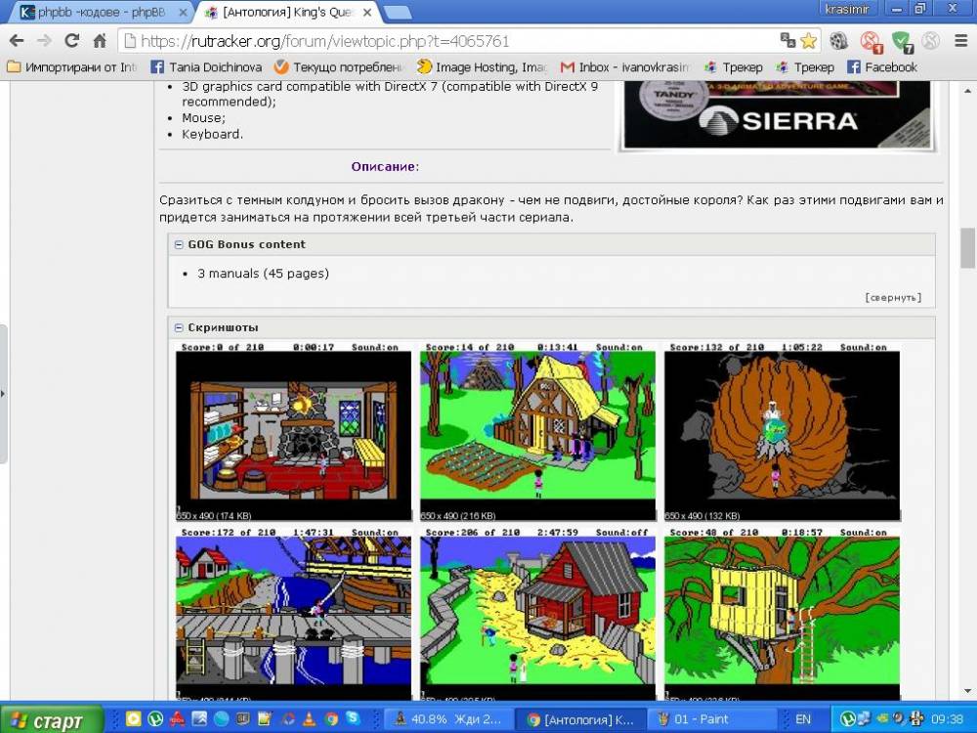This screenshot has height=733, width=977.
Task: Launch the VLC cone quick-launch icon
Action: (310, 718)
